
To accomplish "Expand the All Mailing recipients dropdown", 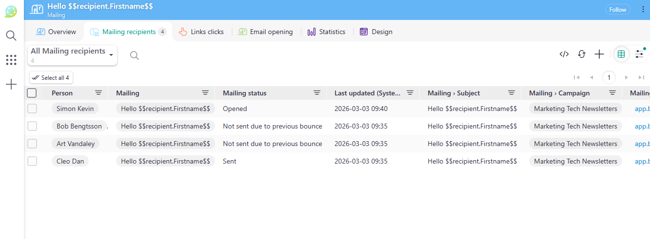I will tap(72, 55).
